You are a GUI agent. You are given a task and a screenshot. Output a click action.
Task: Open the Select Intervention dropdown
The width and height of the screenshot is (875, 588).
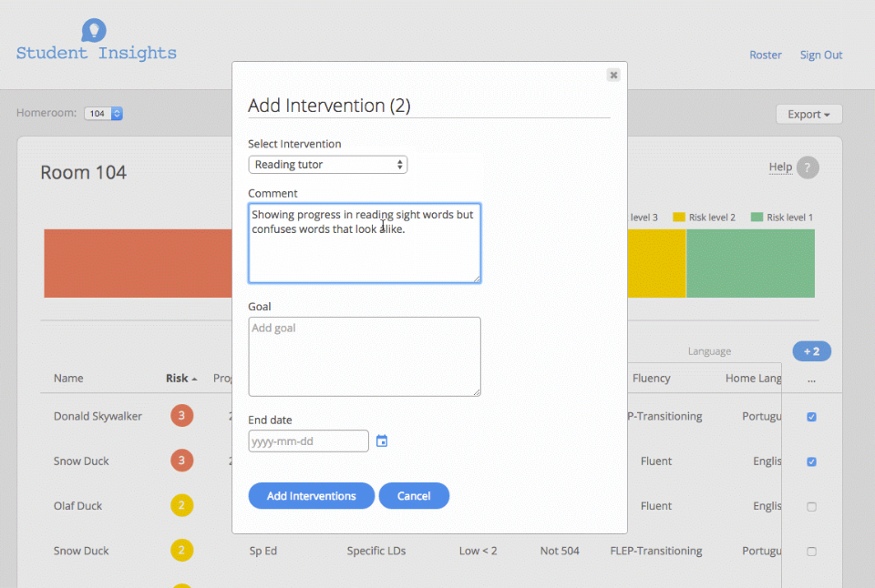[328, 165]
